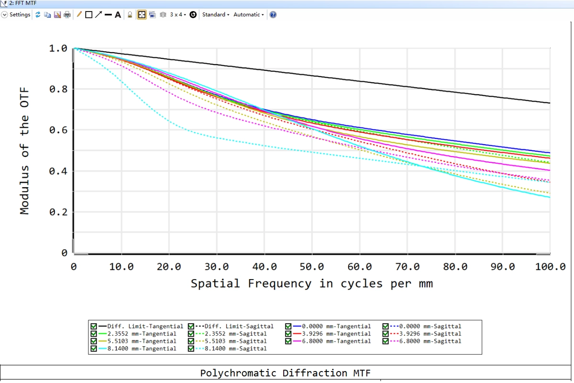Click the Copy window icon
This screenshot has height=383, width=574.
coord(47,15)
